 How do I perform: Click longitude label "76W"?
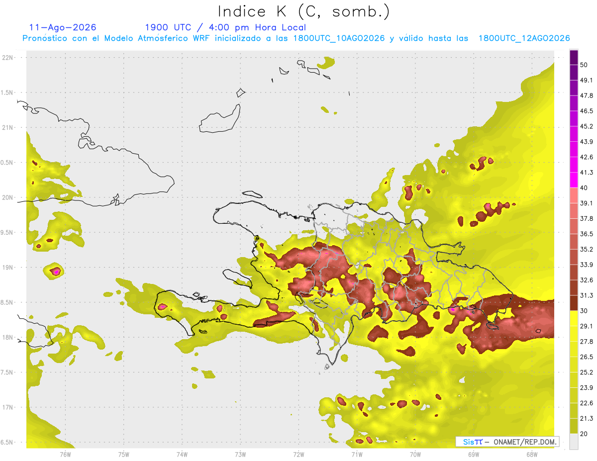tap(65, 454)
